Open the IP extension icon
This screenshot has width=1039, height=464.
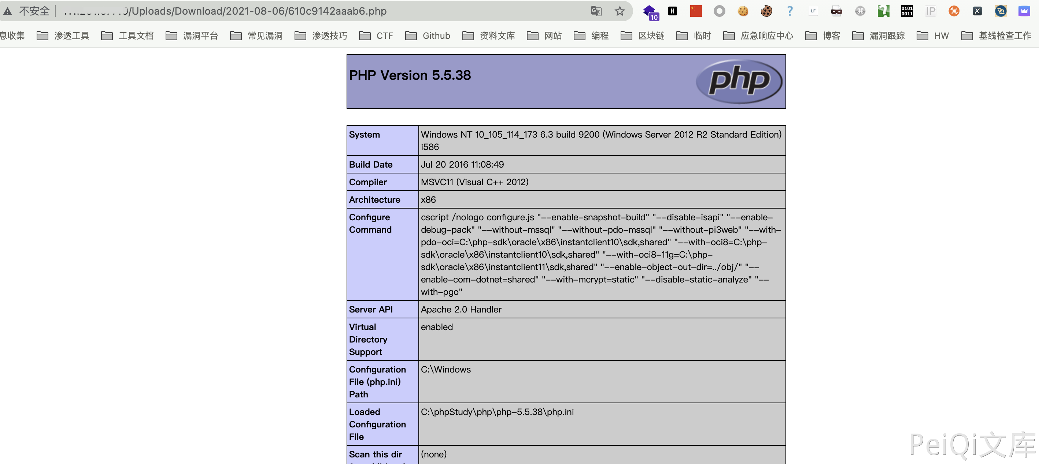pyautogui.click(x=930, y=11)
